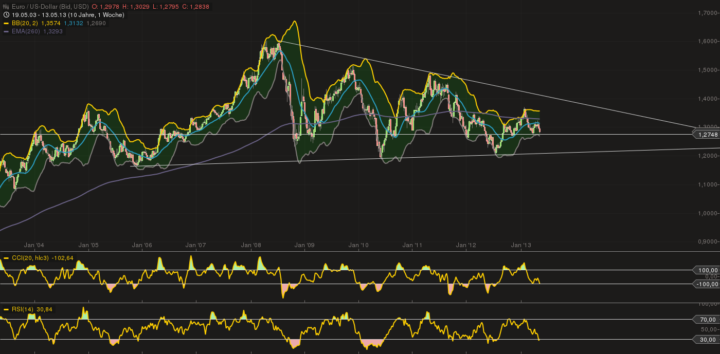Click the 1,0000 price axis label
720x354 pixels.
tap(708, 213)
